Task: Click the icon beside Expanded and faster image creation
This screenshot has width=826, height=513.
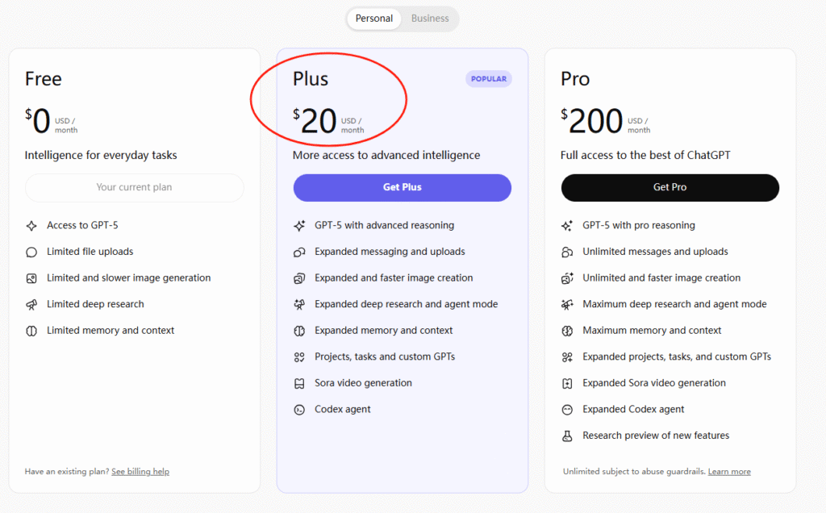Action: (299, 278)
